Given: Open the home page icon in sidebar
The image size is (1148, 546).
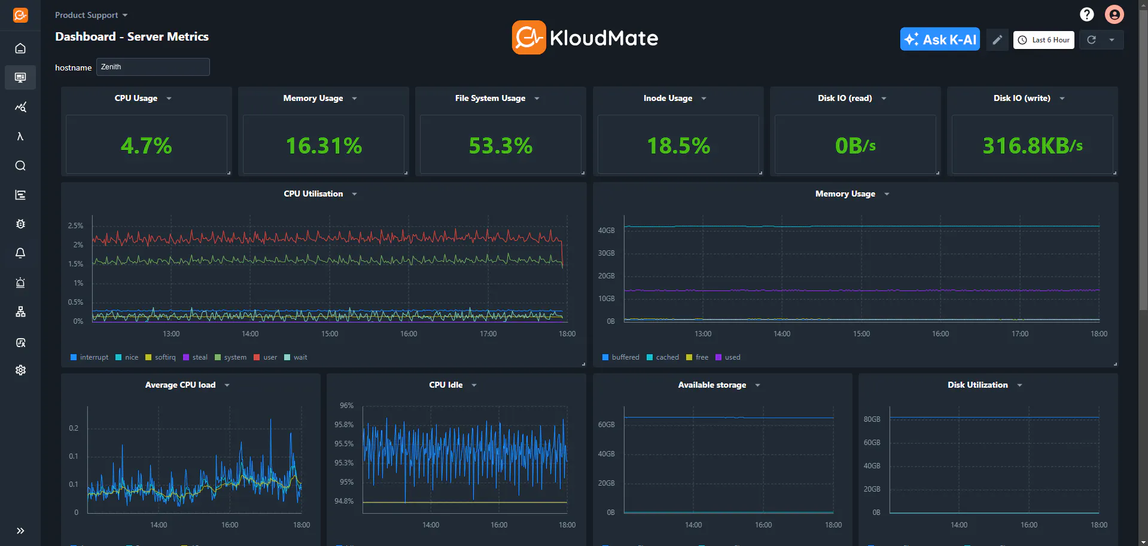Looking at the screenshot, I should click(20, 48).
